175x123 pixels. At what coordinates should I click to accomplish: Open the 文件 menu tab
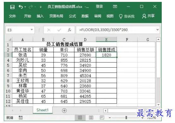pyautogui.click(x=12, y=16)
